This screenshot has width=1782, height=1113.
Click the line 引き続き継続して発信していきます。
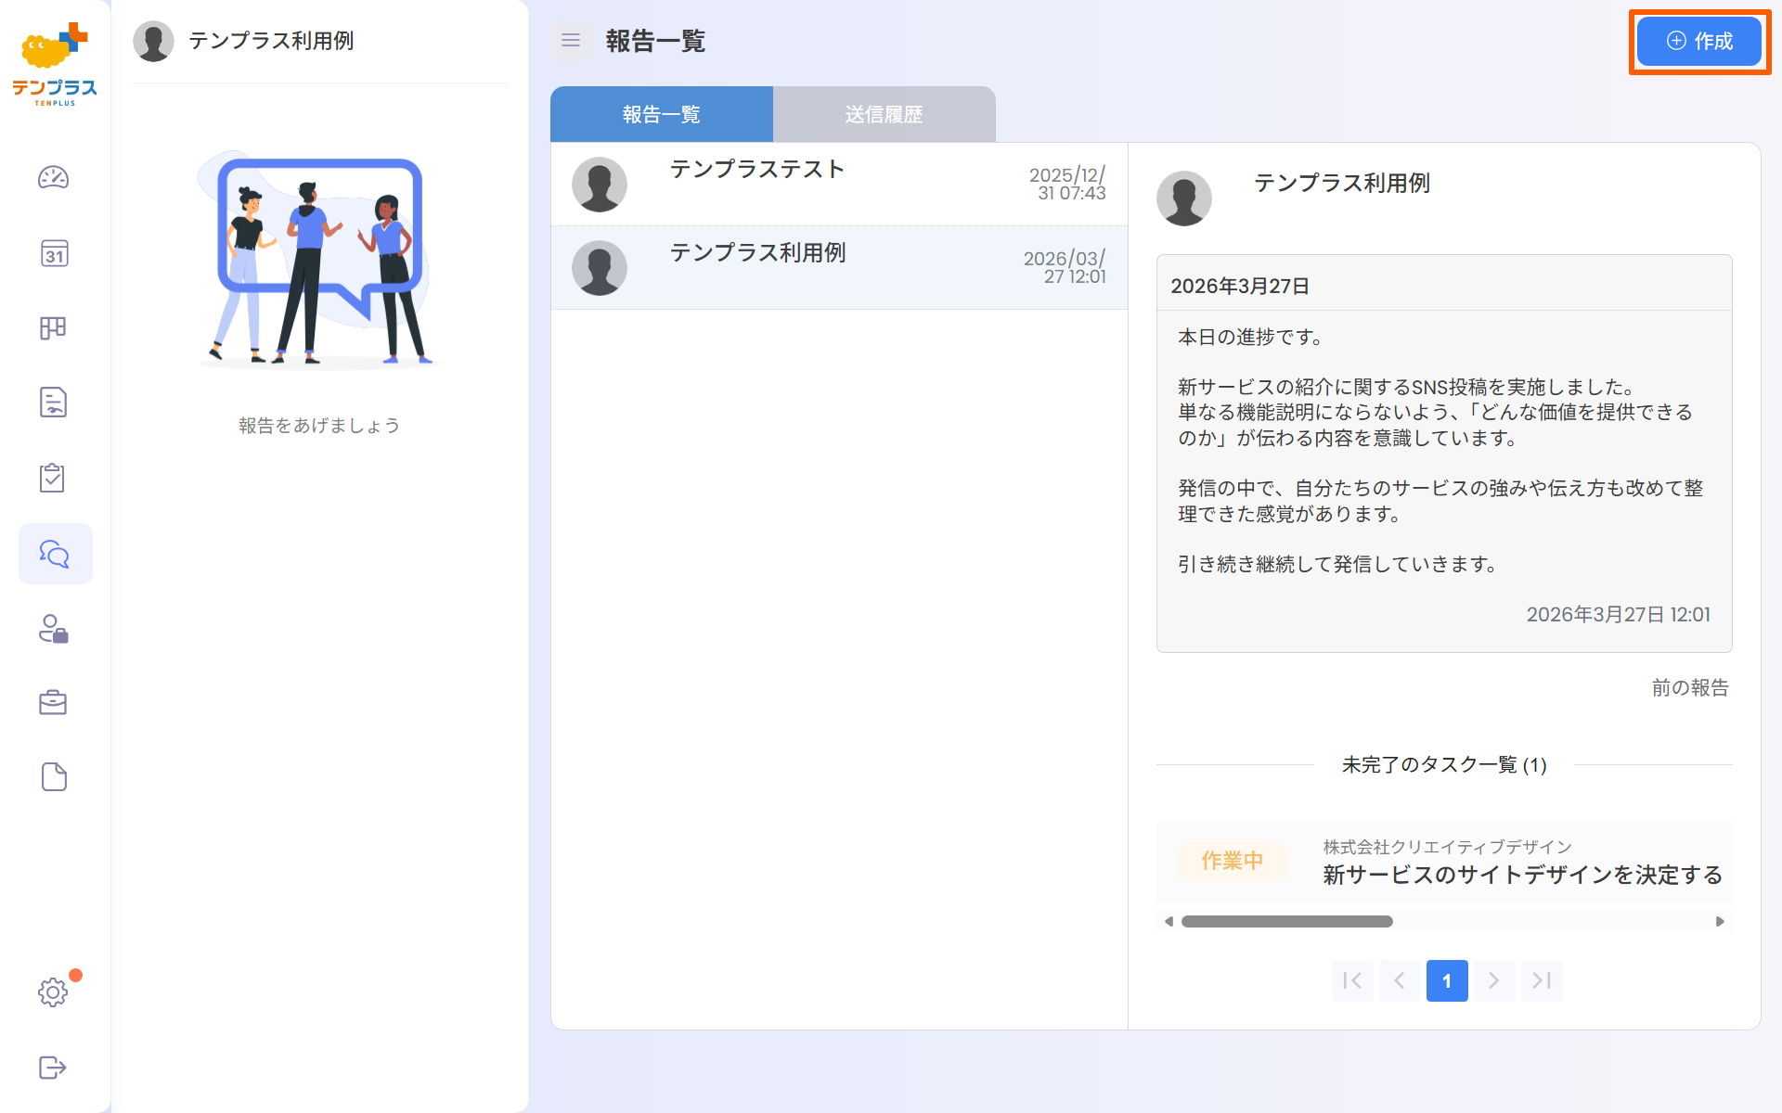(1338, 564)
